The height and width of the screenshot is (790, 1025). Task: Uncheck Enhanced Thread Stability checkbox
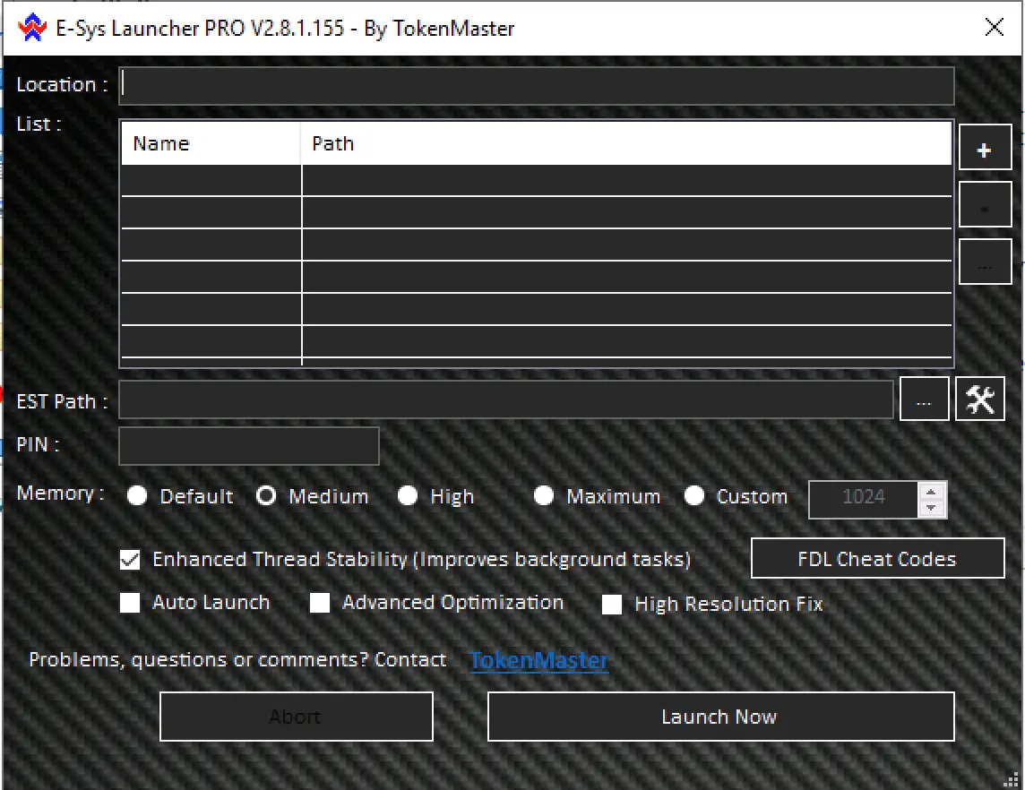130,560
